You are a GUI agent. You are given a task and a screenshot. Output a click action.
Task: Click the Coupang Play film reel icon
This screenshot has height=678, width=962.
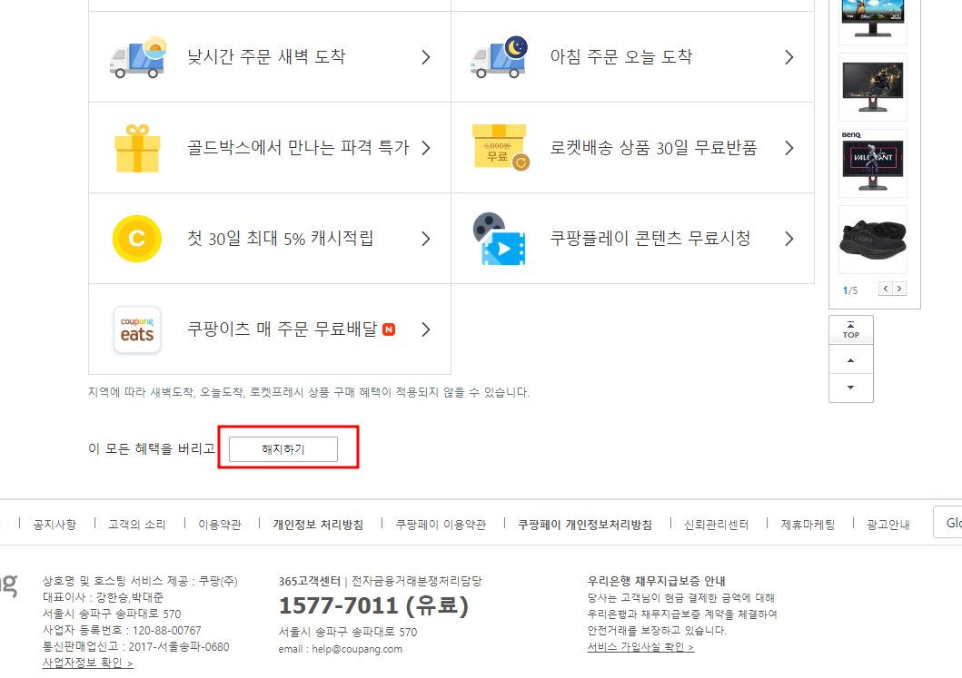[498, 238]
